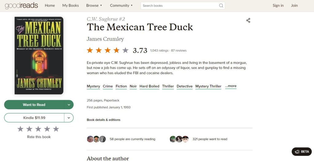Click want-to-read user avatars
The image size is (314, 162).
click(x=179, y=139)
